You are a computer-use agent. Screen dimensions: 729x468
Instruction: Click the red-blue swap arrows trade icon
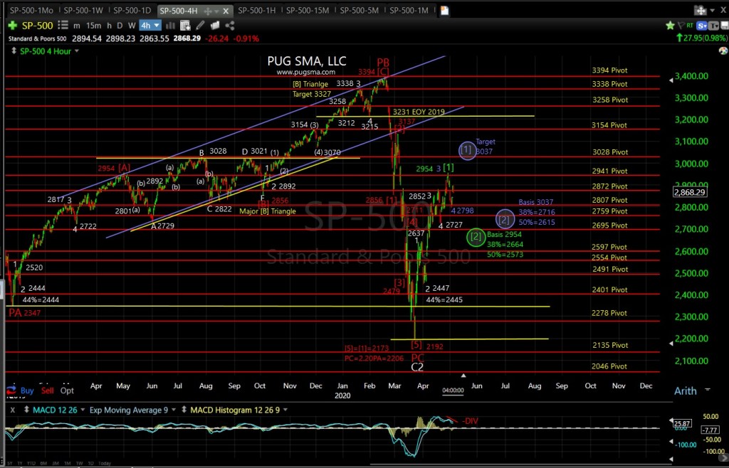[12, 390]
